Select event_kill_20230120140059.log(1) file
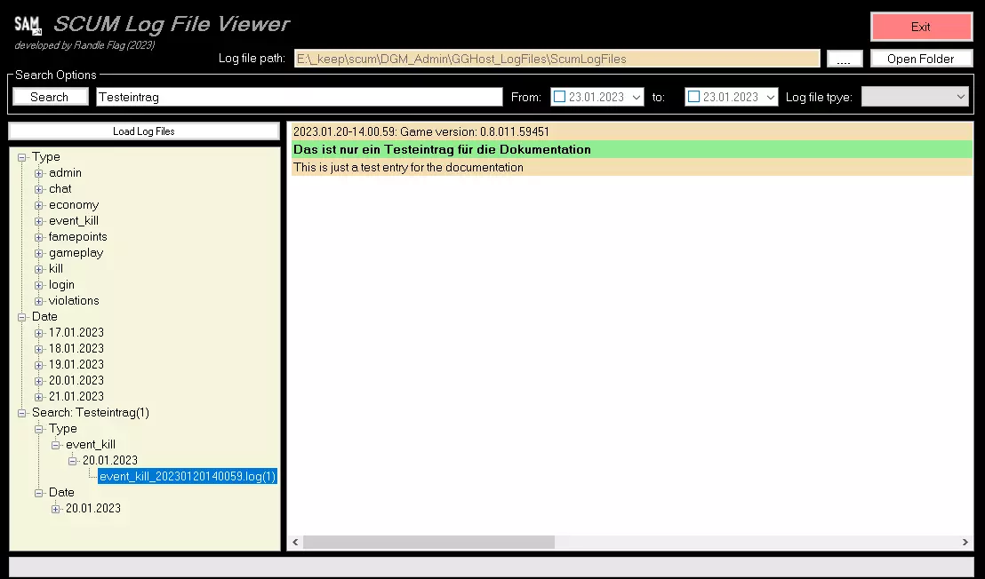This screenshot has height=579, width=985. coord(188,477)
